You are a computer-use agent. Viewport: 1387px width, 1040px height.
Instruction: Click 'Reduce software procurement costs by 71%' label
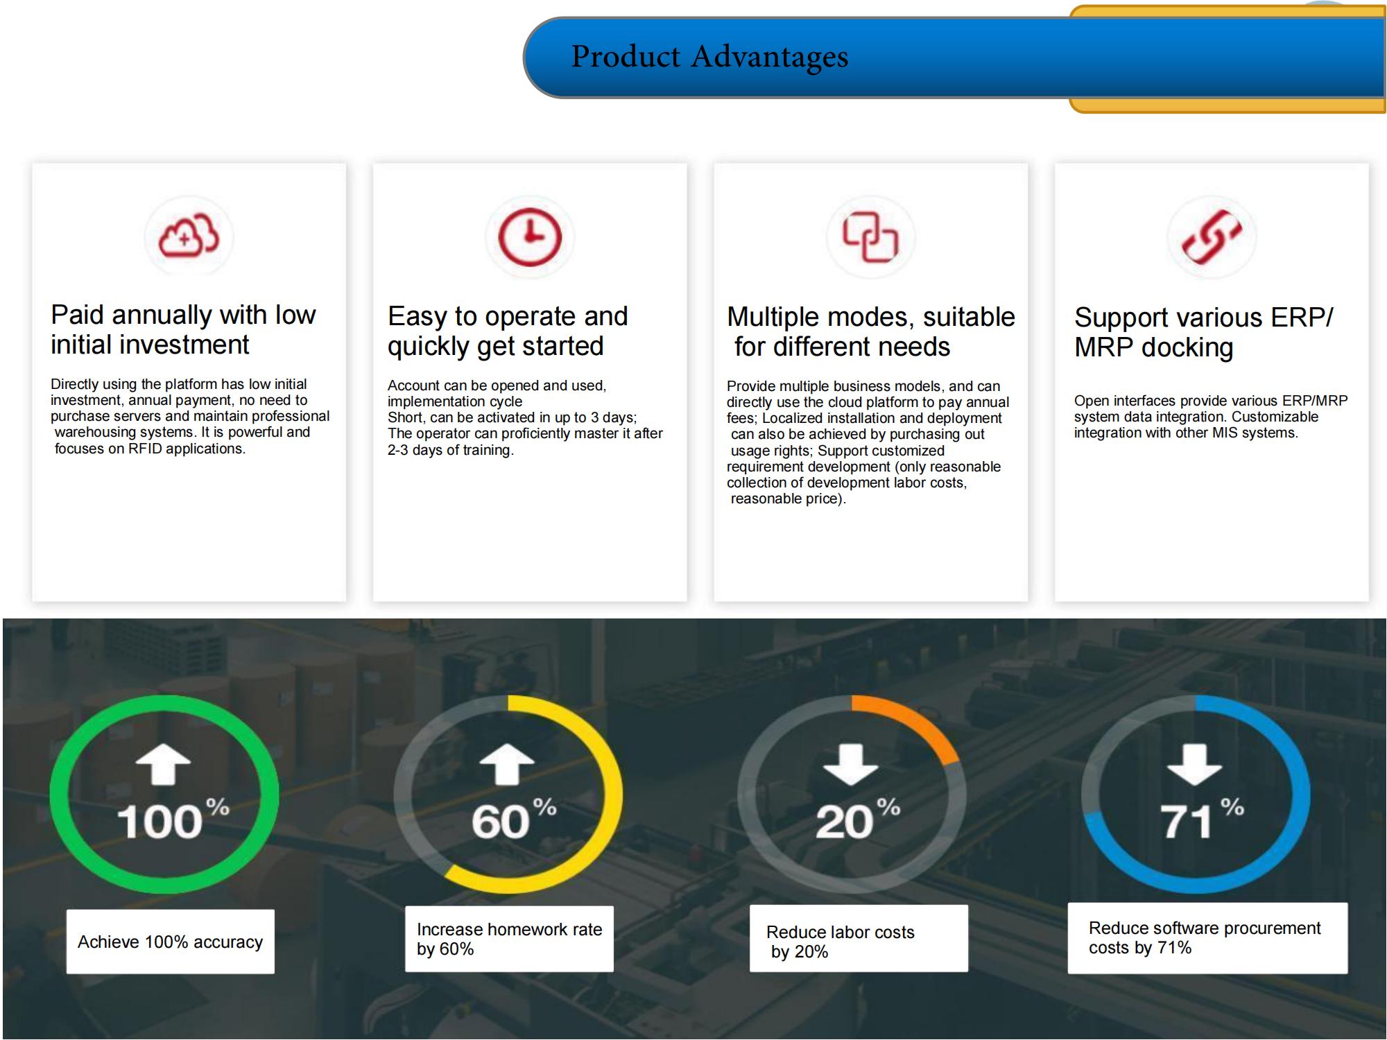click(x=1207, y=938)
